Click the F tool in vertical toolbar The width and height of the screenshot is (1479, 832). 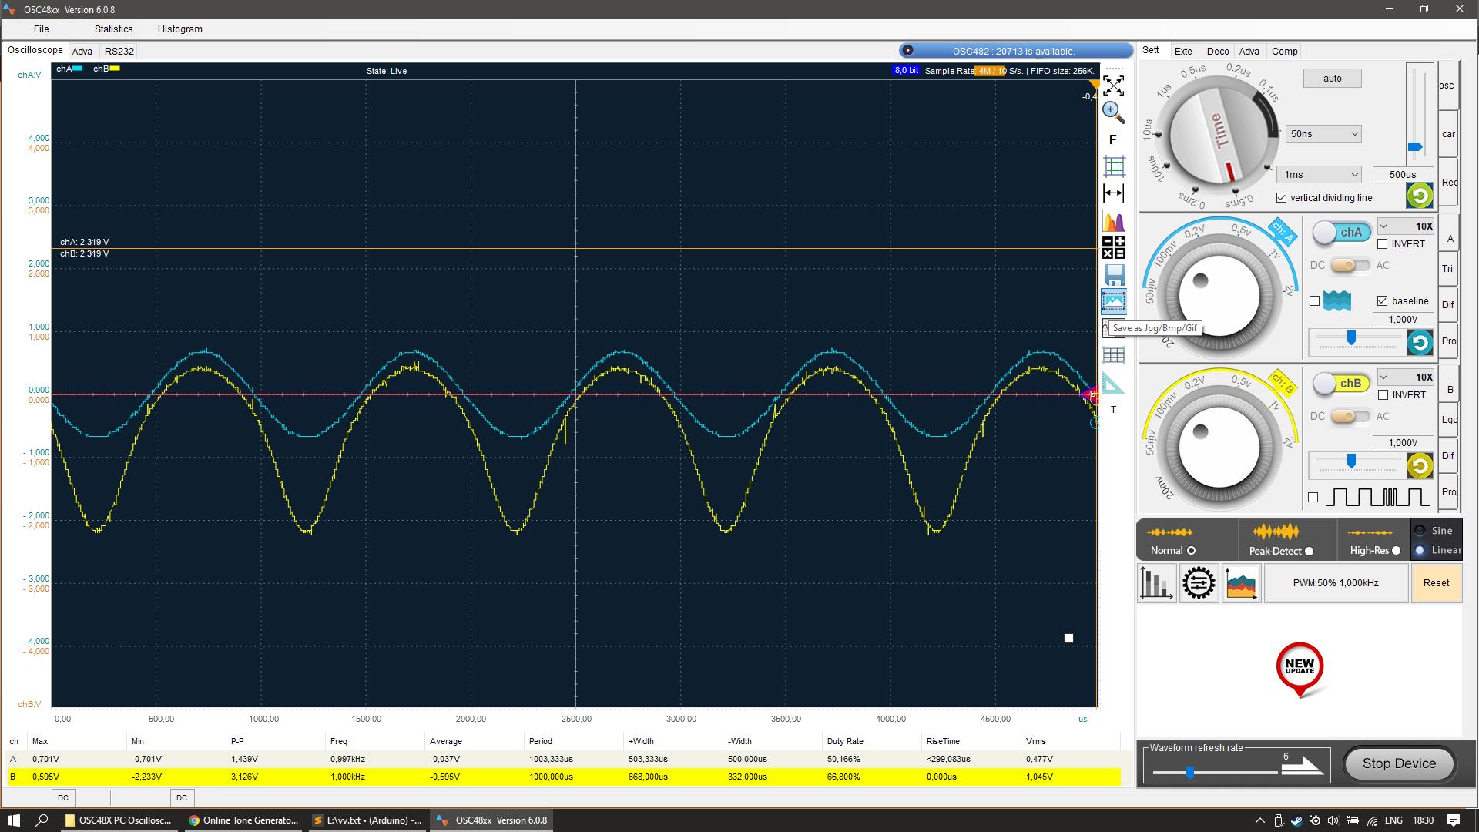point(1112,139)
